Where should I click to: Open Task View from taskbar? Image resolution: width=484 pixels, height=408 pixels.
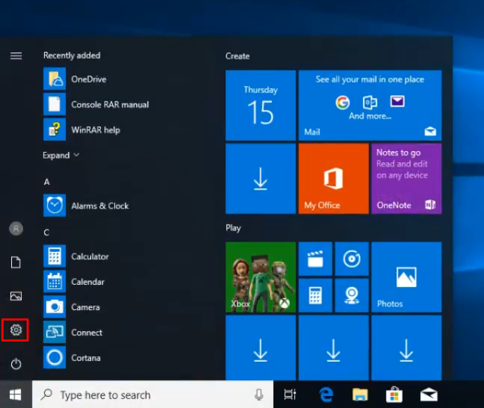(290, 395)
